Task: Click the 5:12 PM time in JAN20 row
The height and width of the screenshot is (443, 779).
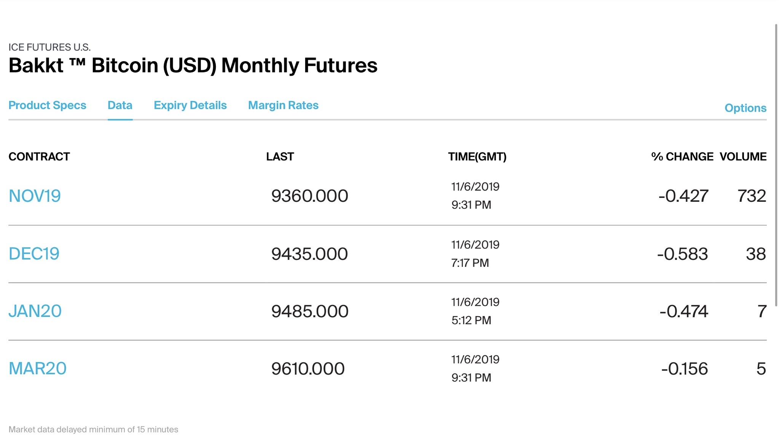Action: (x=471, y=320)
